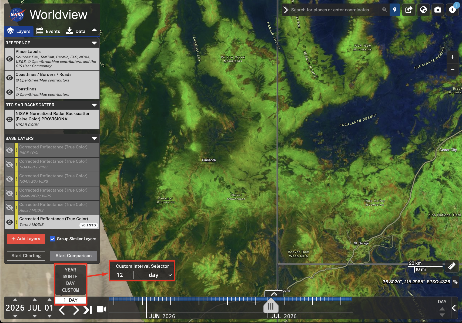Click the timeline date dragger handle
The image size is (462, 323).
click(x=271, y=306)
